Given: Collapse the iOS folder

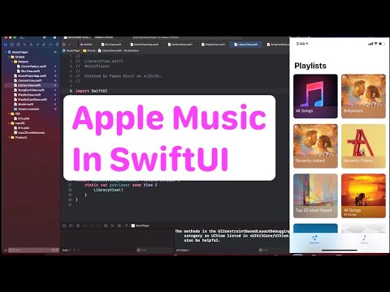Looking at the screenshot, I should click(x=9, y=114).
